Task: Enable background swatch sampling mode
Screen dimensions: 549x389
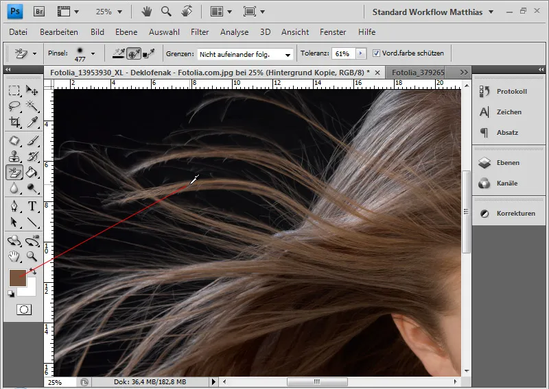Action: [149, 53]
